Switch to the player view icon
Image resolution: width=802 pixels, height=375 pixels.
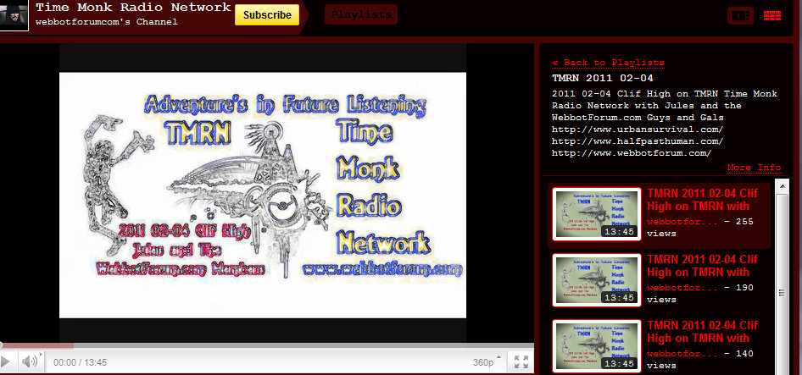click(741, 15)
